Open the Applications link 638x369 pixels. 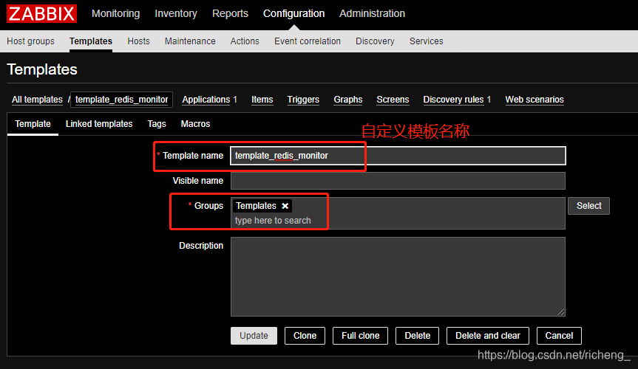[x=206, y=100]
